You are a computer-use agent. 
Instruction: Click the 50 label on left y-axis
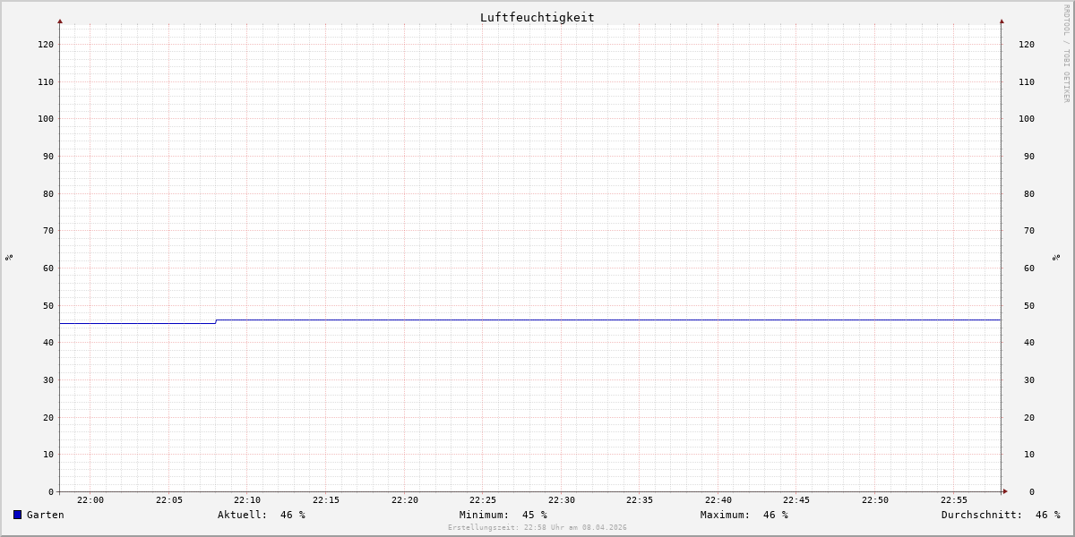[48, 306]
